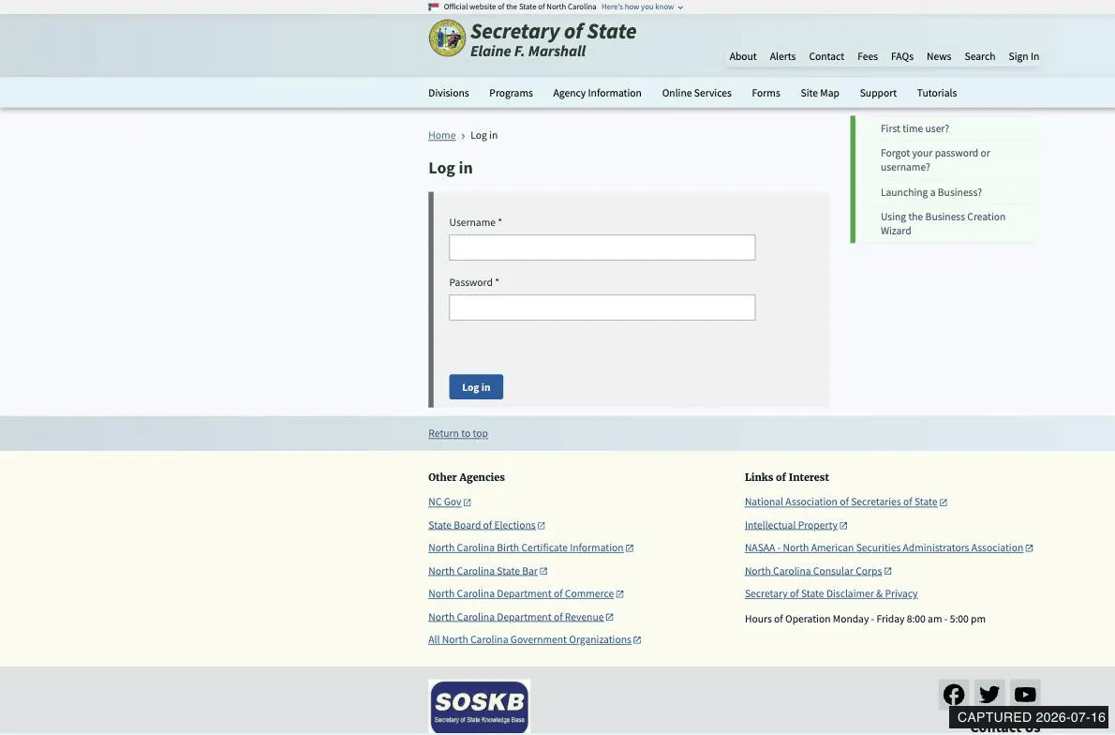Open Alerts in the top navigation
1115x735 pixels.
coord(782,56)
